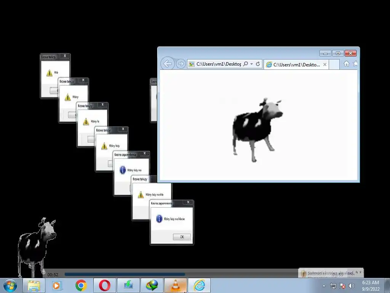
Task: Click OK in the 'Który leży na błocie' dialog
Action: [182, 237]
